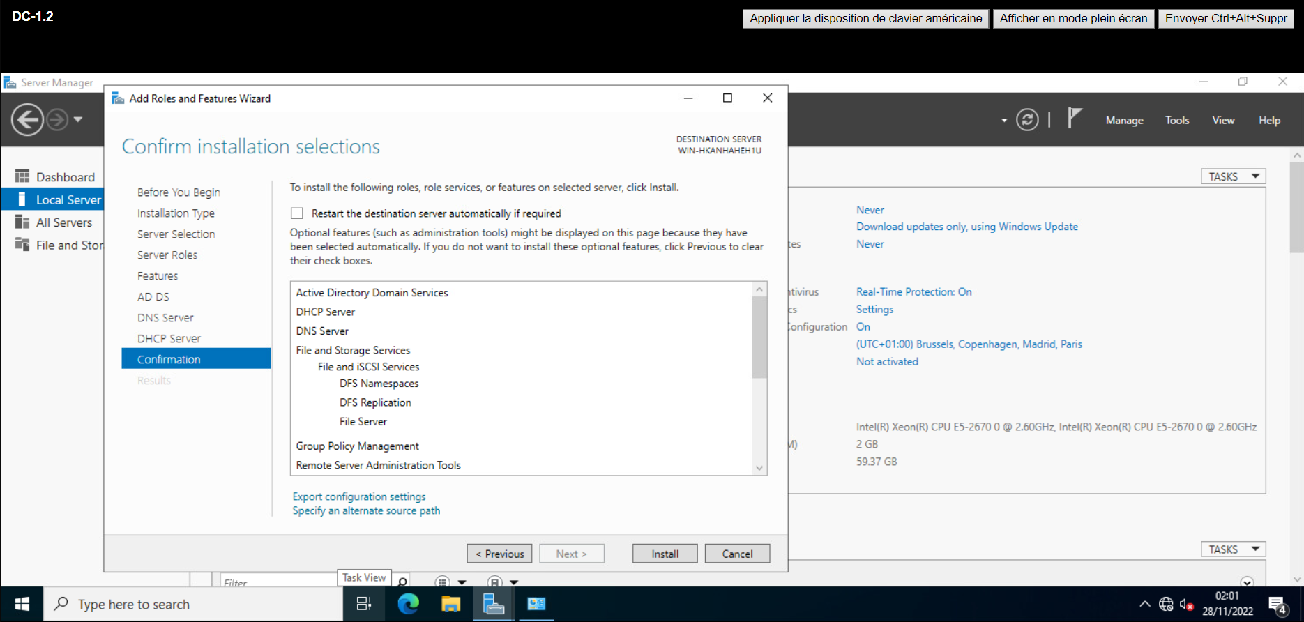
Task: Open the Windows Start menu
Action: [x=22, y=604]
